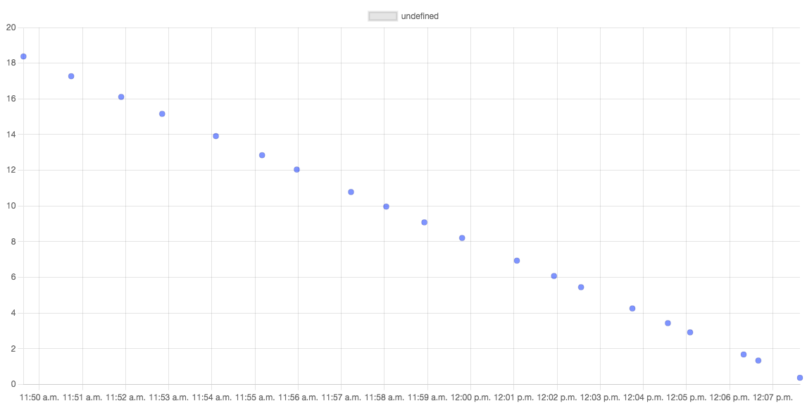Select the data point near value 7
Screen dimensions: 807x413
click(x=517, y=261)
